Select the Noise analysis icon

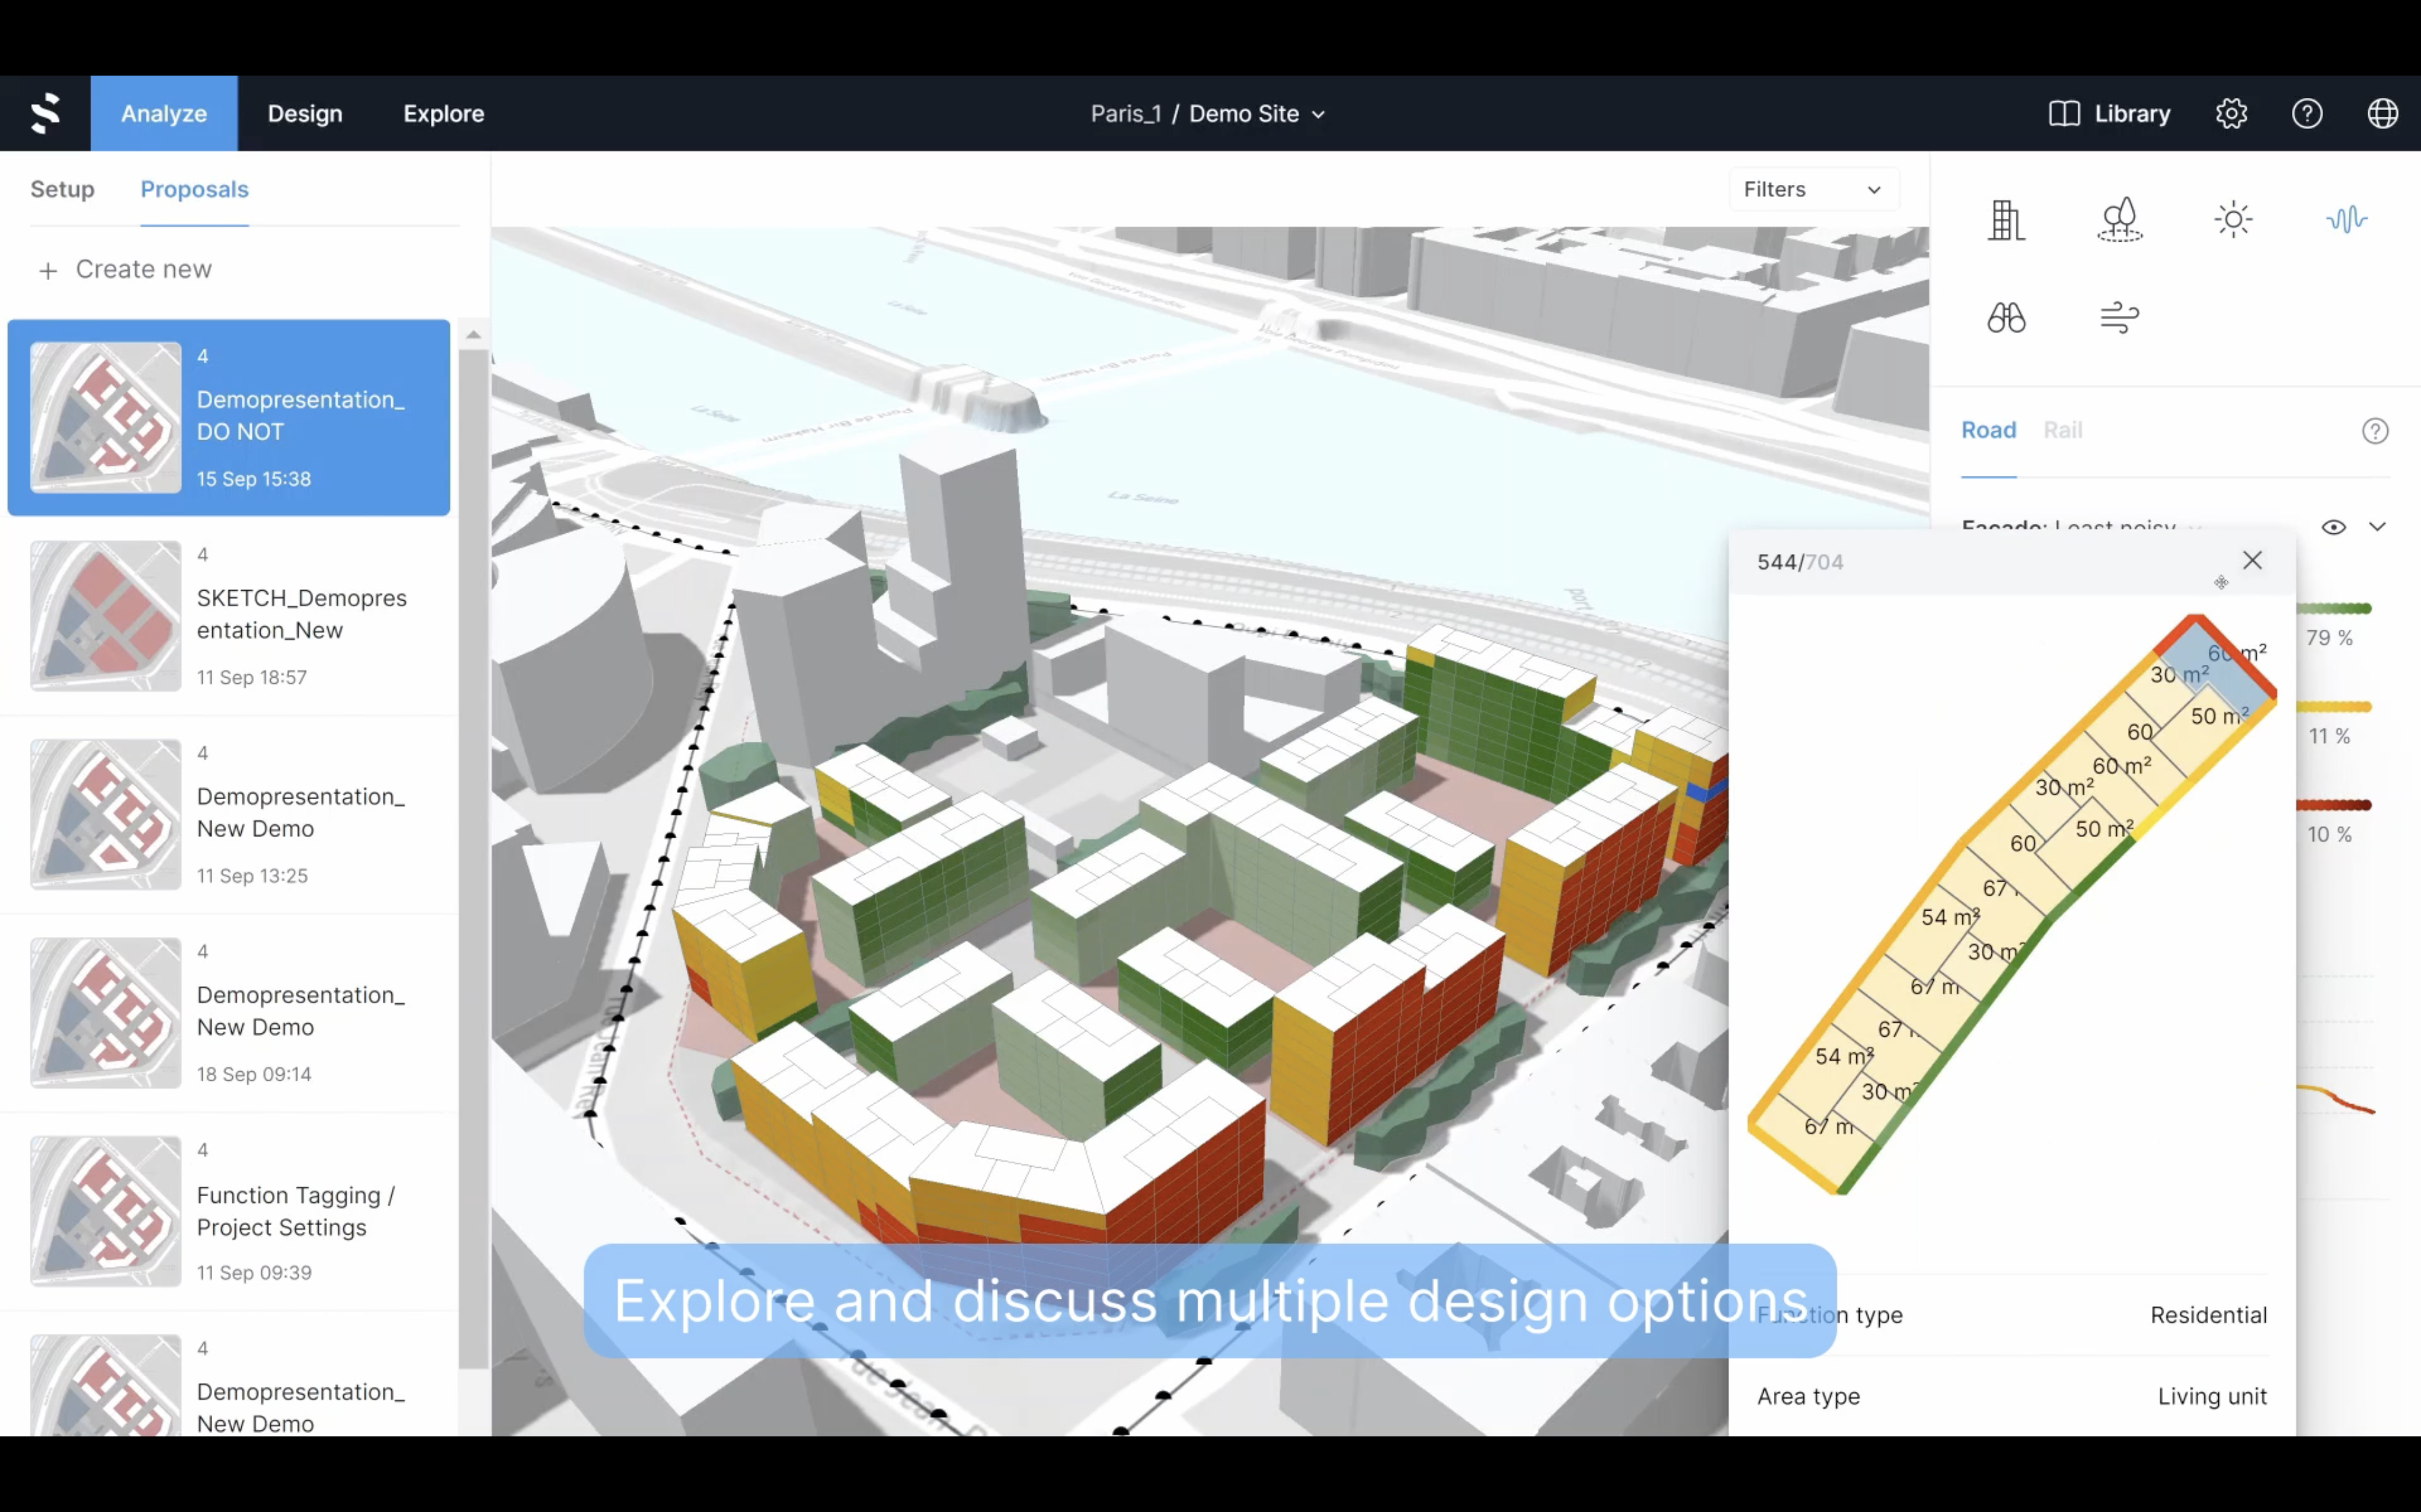point(2347,219)
